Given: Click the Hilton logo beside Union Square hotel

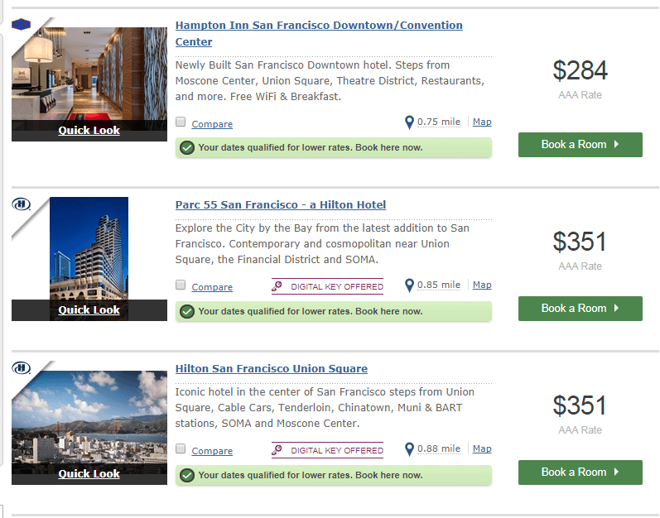Looking at the screenshot, I should [21, 367].
